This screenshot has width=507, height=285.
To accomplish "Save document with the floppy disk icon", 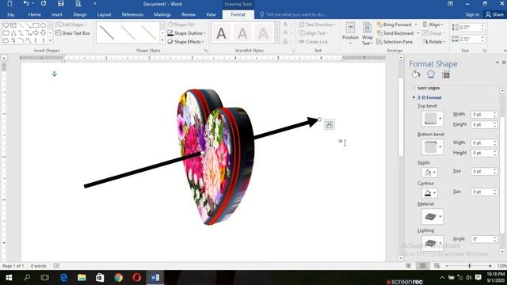I will point(61,4).
